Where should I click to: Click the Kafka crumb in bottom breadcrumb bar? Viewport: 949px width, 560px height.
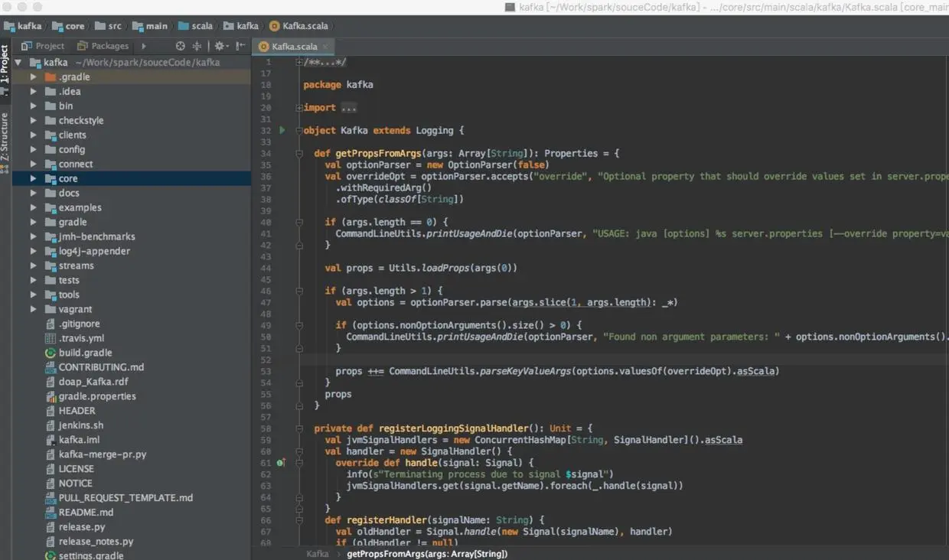[x=318, y=554]
